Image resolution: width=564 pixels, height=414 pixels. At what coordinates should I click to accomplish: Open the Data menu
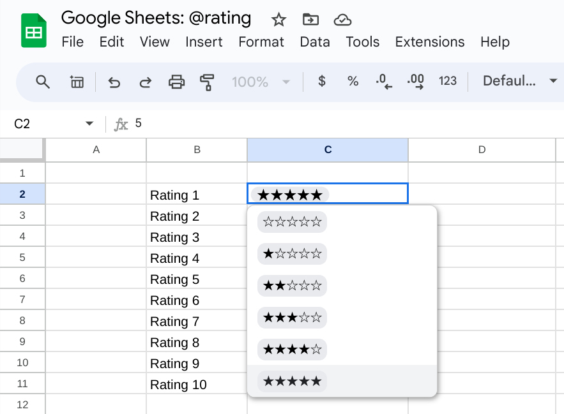(x=315, y=42)
